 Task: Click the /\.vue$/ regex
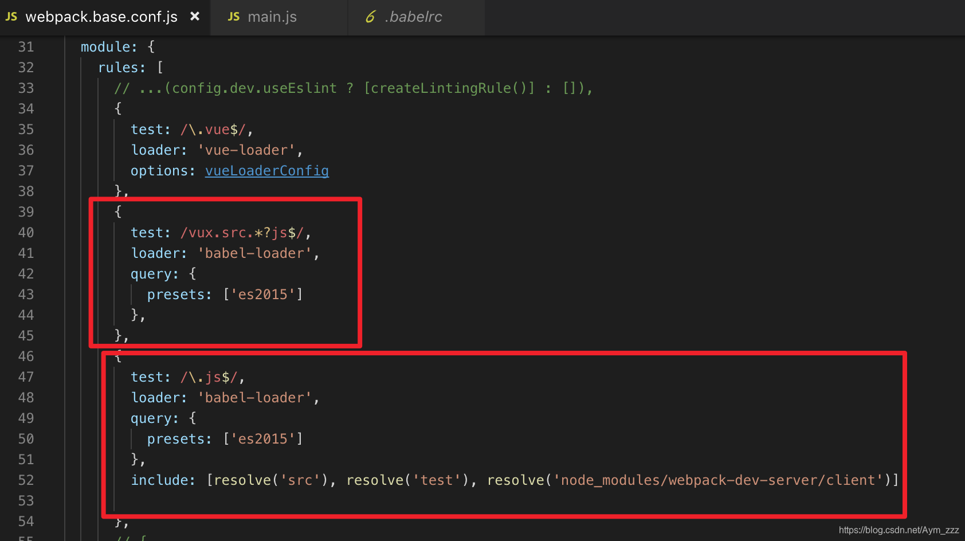click(x=213, y=130)
